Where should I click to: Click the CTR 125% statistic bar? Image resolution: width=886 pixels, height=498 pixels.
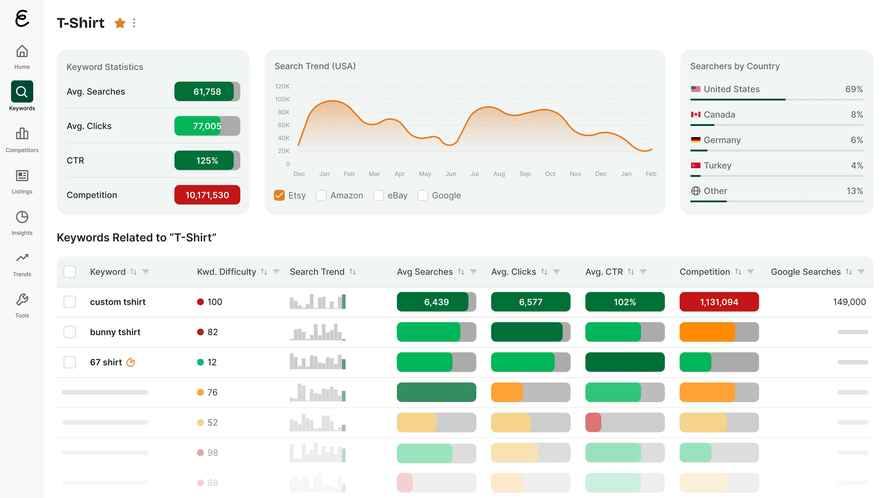pos(207,160)
